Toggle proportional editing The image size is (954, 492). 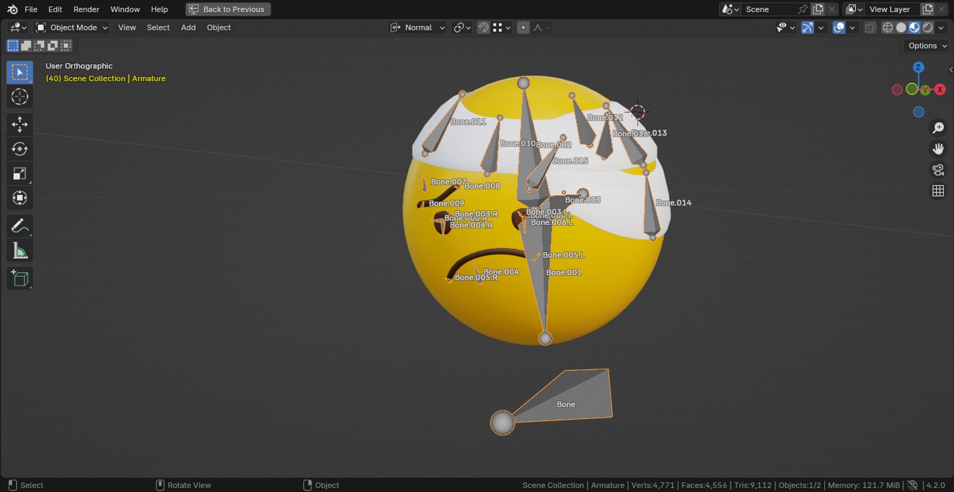click(523, 28)
